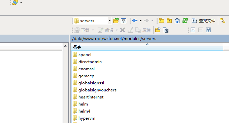This screenshot has height=123, width=229.
Task: Click the grey forward arrow
Action: [x=146, y=20]
